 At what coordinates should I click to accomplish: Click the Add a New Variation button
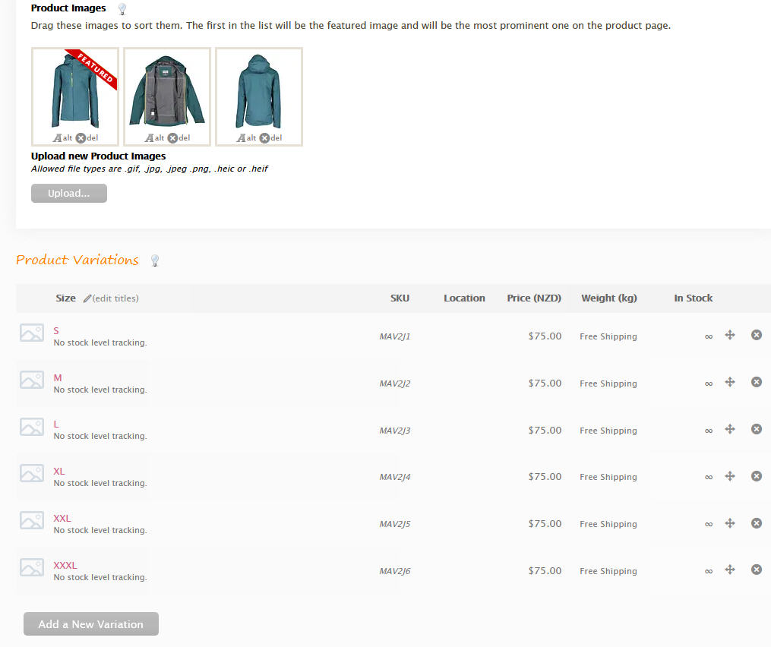(91, 624)
